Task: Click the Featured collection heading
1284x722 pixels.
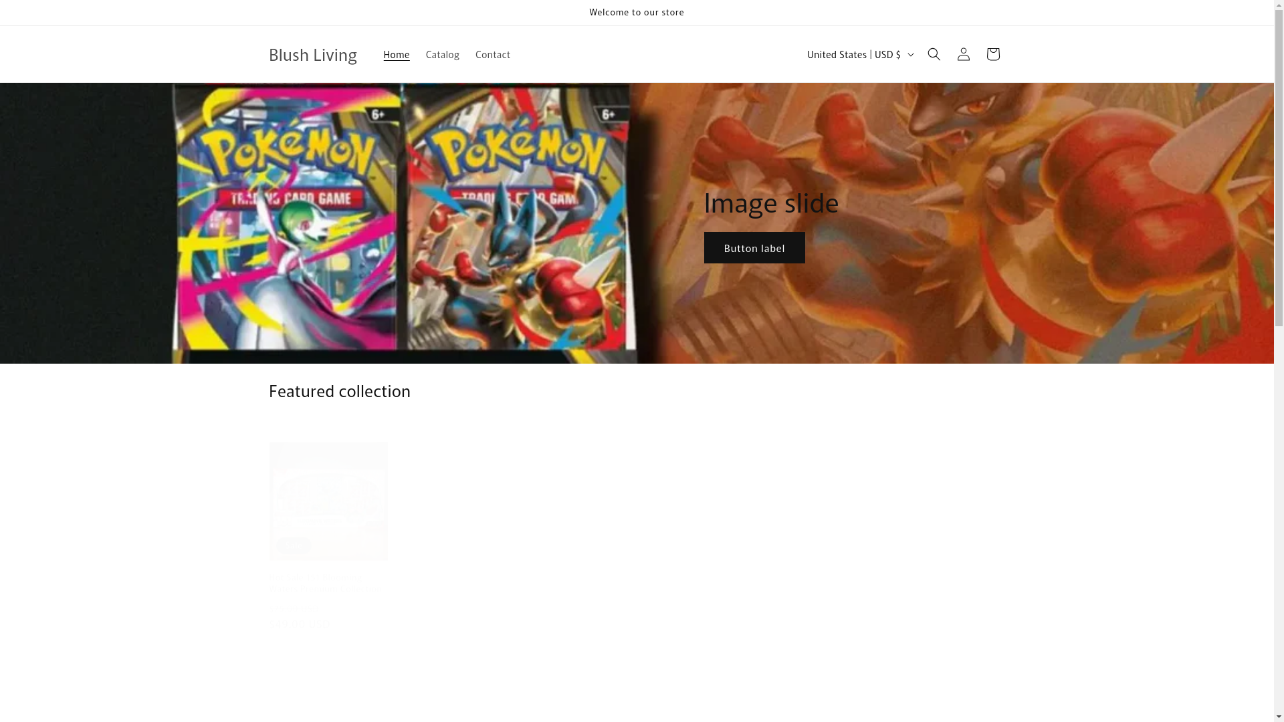Action: 340,391
